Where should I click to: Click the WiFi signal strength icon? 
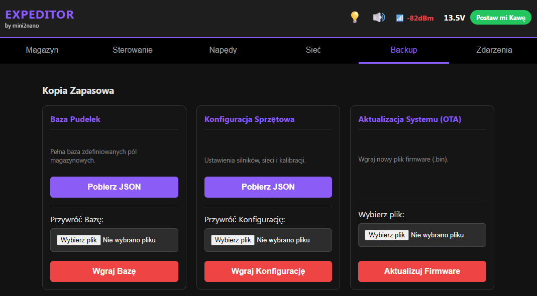[400, 18]
